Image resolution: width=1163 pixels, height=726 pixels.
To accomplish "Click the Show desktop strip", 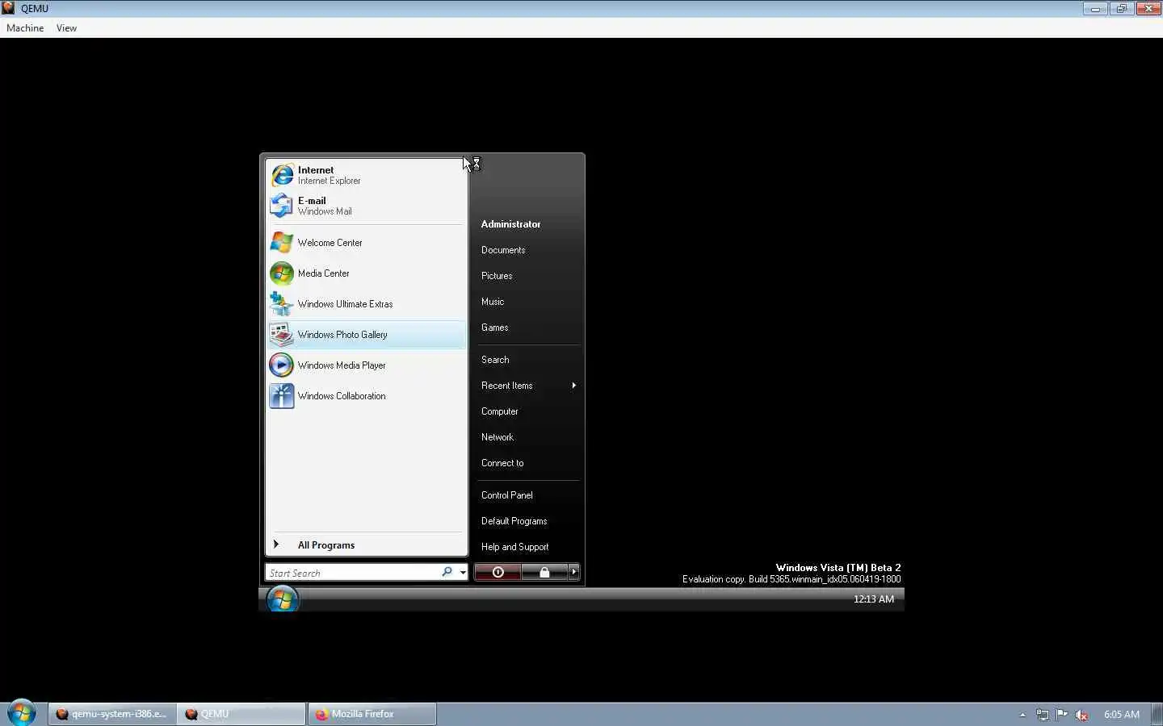I will [1157, 714].
